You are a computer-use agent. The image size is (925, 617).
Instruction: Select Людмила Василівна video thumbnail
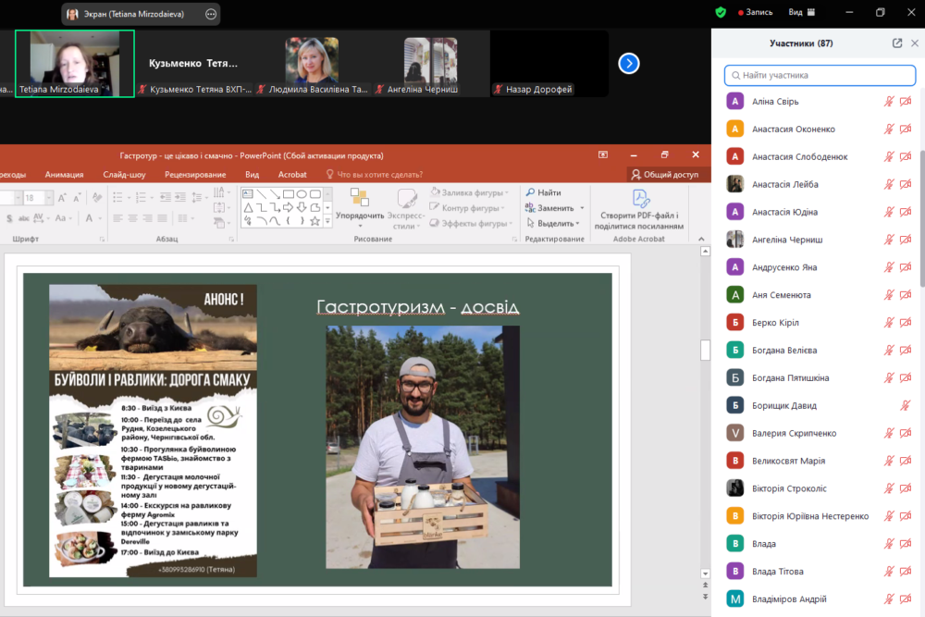point(312,64)
